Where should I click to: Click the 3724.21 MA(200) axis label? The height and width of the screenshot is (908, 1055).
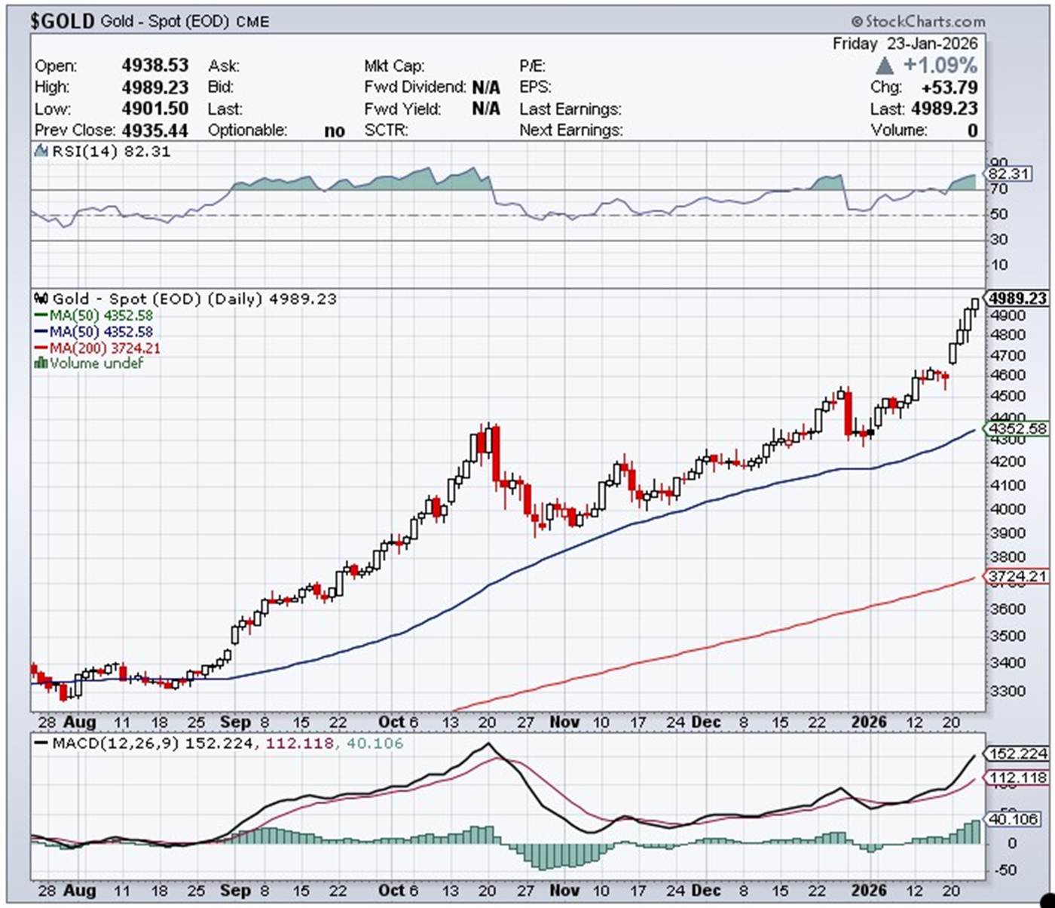(1017, 577)
